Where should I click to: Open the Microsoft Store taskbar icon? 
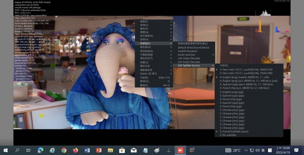coord(122,150)
